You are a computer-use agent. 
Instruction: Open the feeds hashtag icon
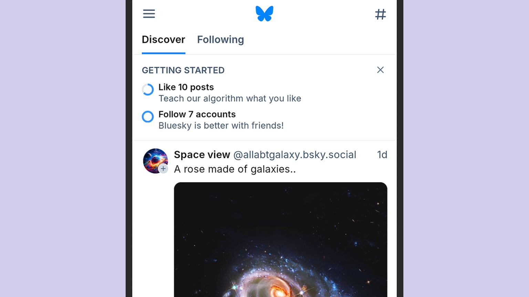pyautogui.click(x=380, y=14)
